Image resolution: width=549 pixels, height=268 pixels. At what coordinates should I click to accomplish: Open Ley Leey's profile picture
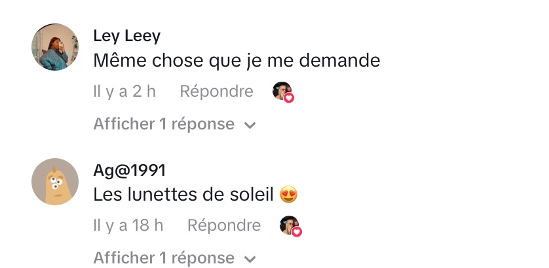[x=55, y=47]
